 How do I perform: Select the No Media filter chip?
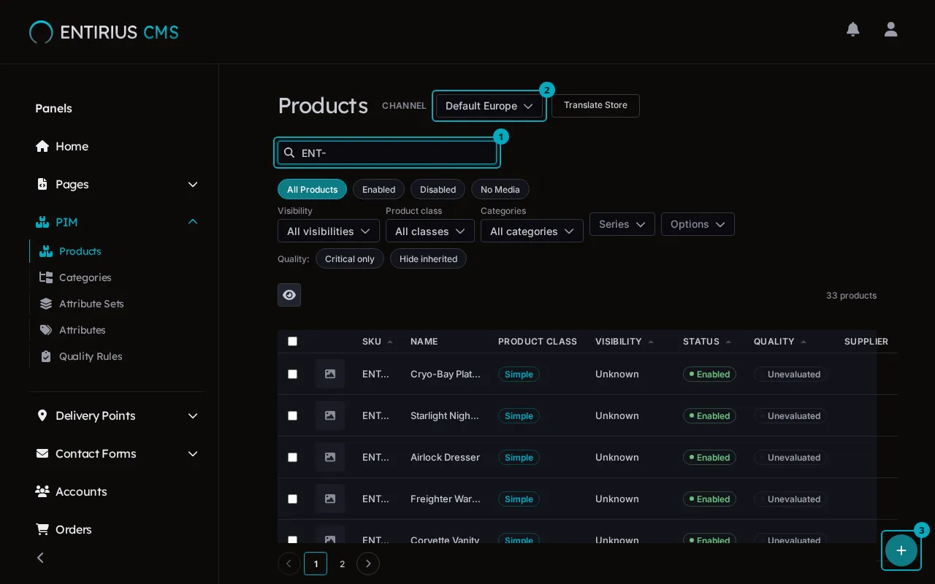(500, 189)
